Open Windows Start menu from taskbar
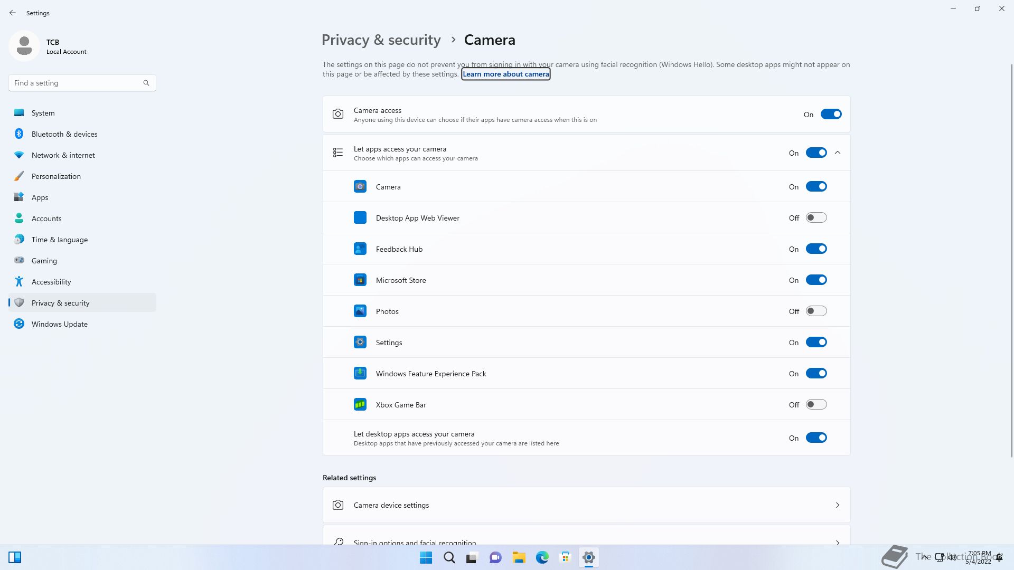The image size is (1014, 570). pos(426,557)
